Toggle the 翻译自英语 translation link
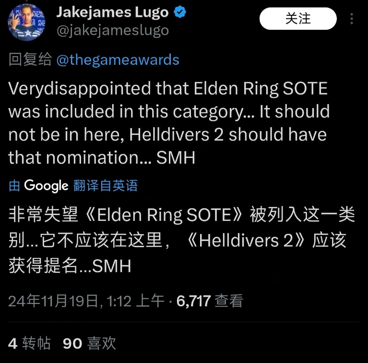The width and height of the screenshot is (368, 363). (x=106, y=186)
